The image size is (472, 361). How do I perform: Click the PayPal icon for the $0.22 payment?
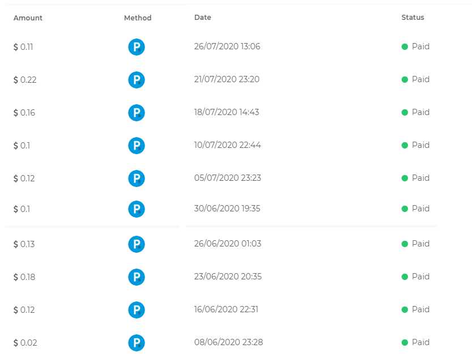point(136,80)
